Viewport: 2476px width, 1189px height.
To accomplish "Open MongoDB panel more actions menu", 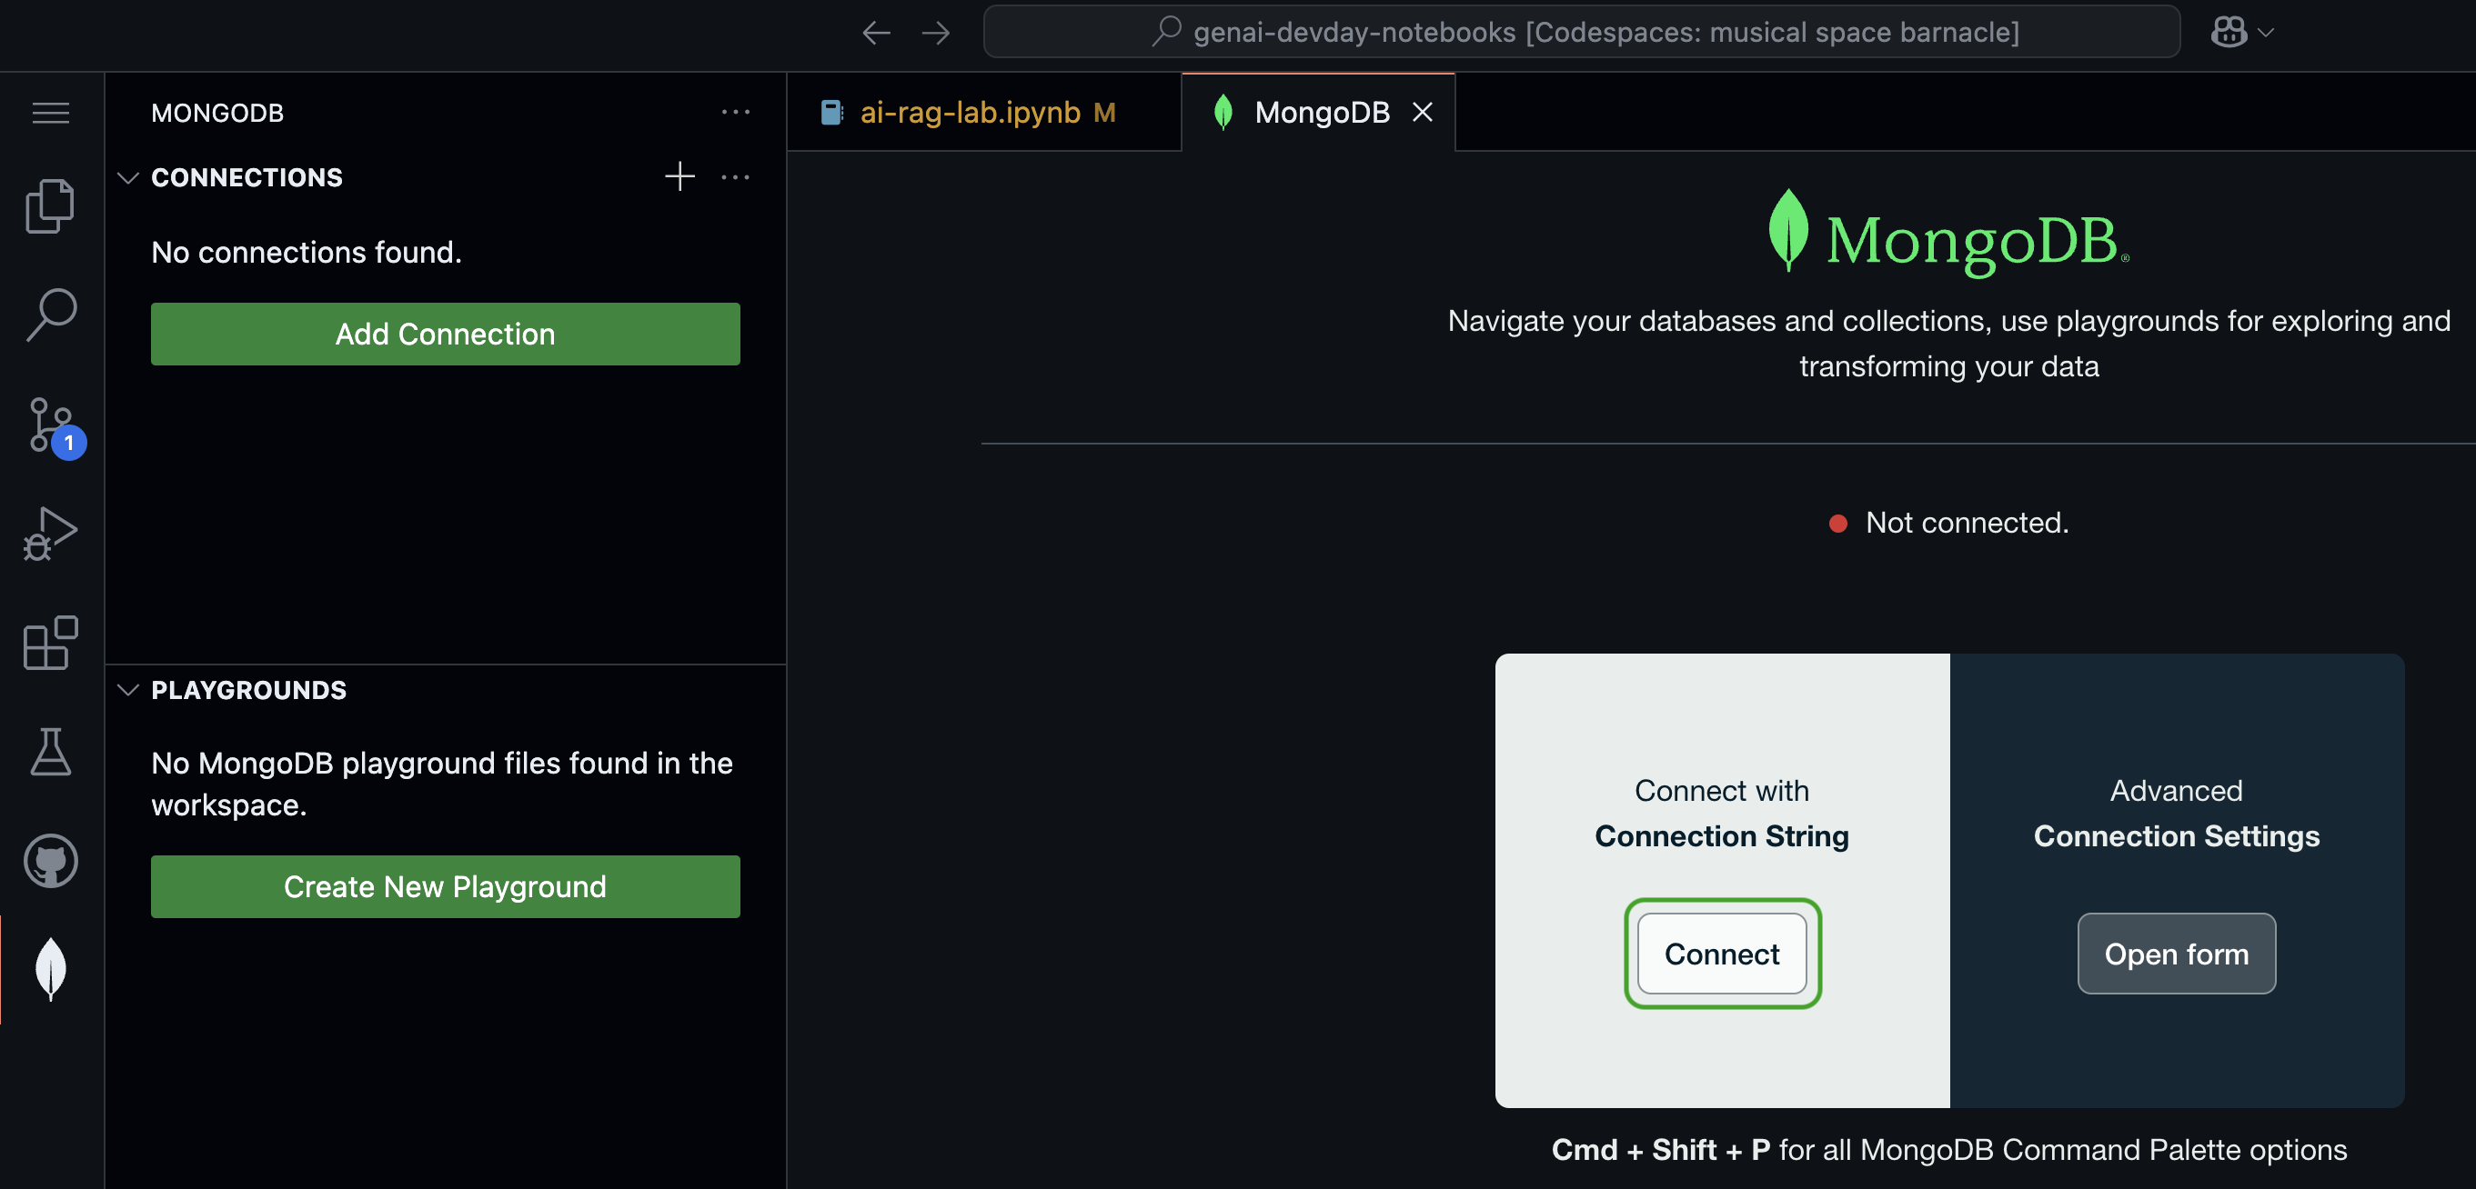I will pos(735,113).
